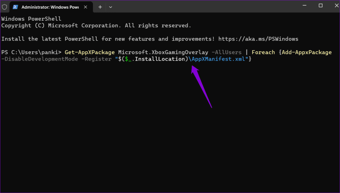Click the Add-AppxPackage cmdlet text
The height and width of the screenshot is (193, 340).
(x=307, y=52)
